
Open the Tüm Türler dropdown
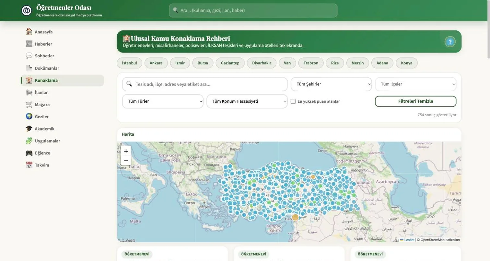pyautogui.click(x=163, y=101)
